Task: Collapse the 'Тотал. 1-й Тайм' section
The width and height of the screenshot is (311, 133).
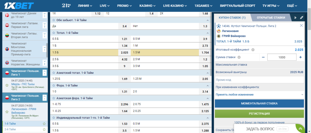Action: 208,33
